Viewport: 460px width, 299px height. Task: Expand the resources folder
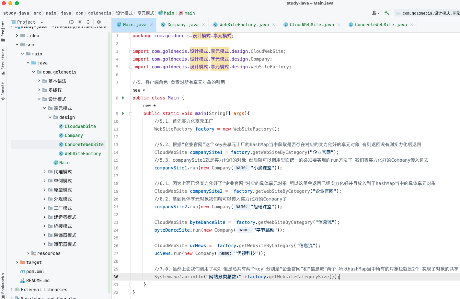click(x=28, y=253)
